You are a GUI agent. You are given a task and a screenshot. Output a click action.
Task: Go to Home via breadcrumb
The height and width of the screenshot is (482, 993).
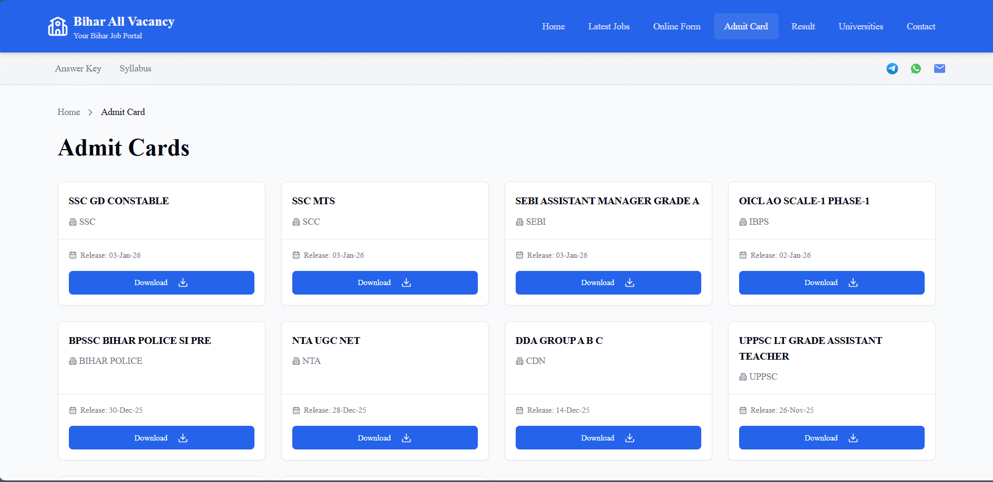click(69, 112)
